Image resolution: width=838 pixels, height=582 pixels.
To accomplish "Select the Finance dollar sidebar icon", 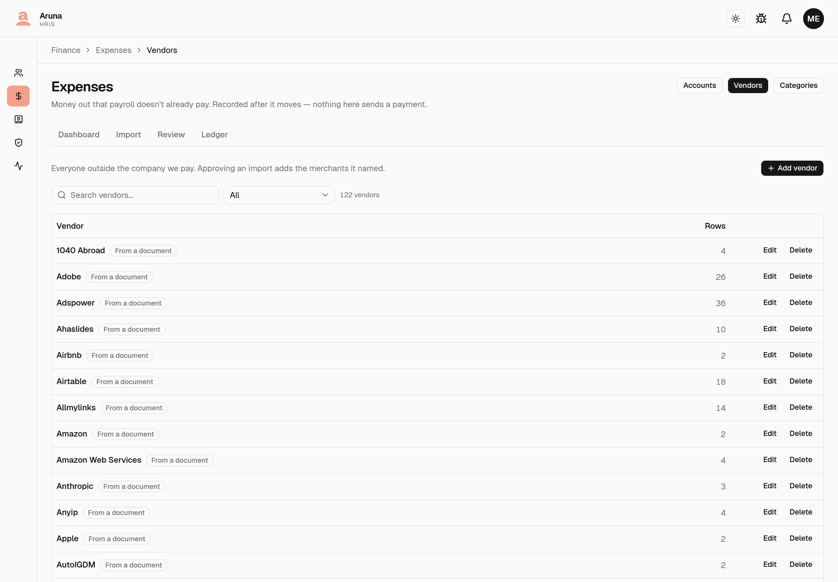I will click(x=19, y=96).
